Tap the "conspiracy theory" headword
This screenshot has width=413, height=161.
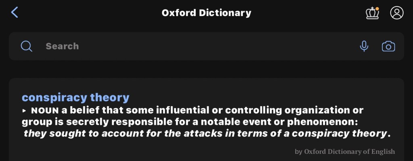75,97
